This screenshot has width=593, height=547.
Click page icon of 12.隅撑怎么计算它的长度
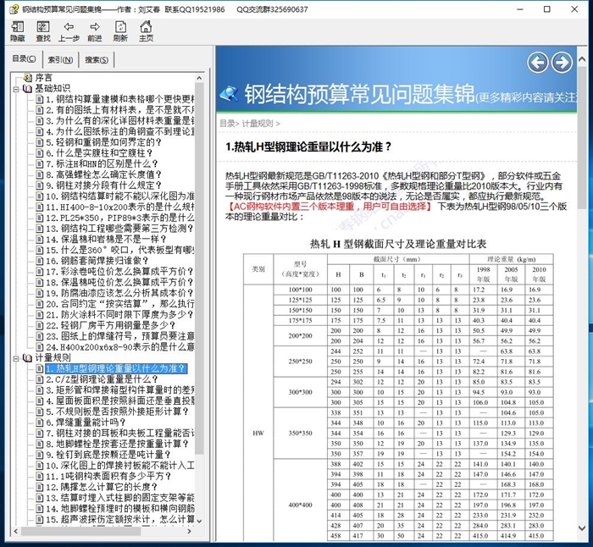coord(40,487)
